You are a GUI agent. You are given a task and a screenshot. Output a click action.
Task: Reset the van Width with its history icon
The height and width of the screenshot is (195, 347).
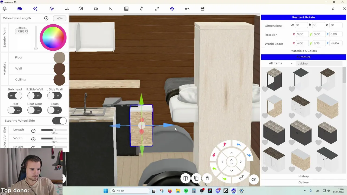click(x=33, y=139)
